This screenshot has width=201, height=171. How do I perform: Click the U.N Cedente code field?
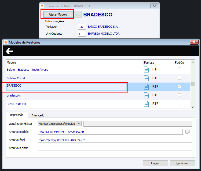[x=82, y=34]
